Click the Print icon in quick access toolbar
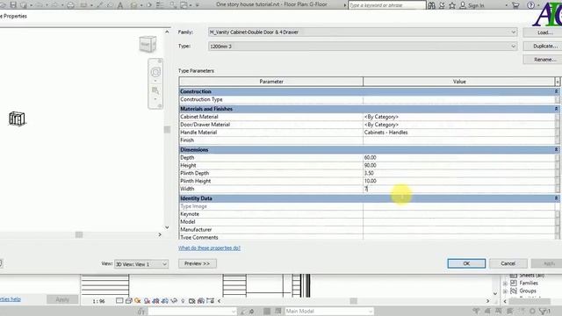Screen dimensions: 562x316 (x=71, y=5)
